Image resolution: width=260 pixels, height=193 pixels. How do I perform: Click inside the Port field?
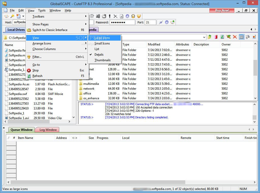coord(150,22)
